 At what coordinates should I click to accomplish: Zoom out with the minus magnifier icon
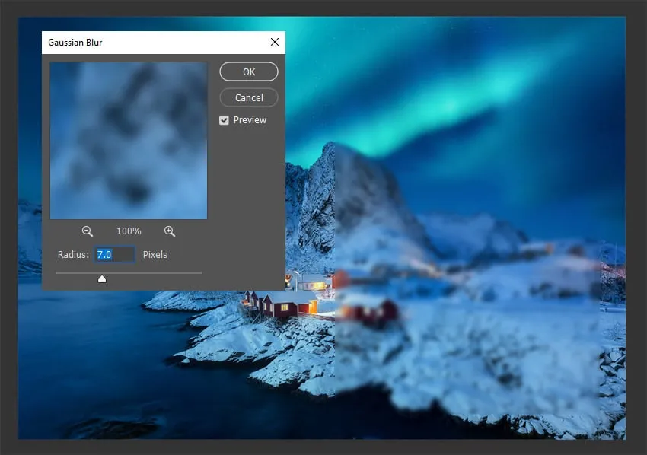88,231
